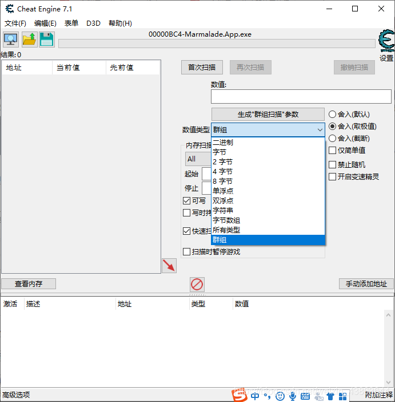395x402 pixels.
Task: Open the All memory region dropdown
Action: [x=198, y=159]
